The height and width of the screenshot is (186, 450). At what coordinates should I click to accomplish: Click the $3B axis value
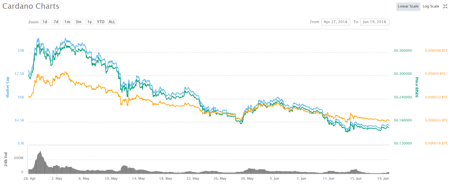point(21,143)
